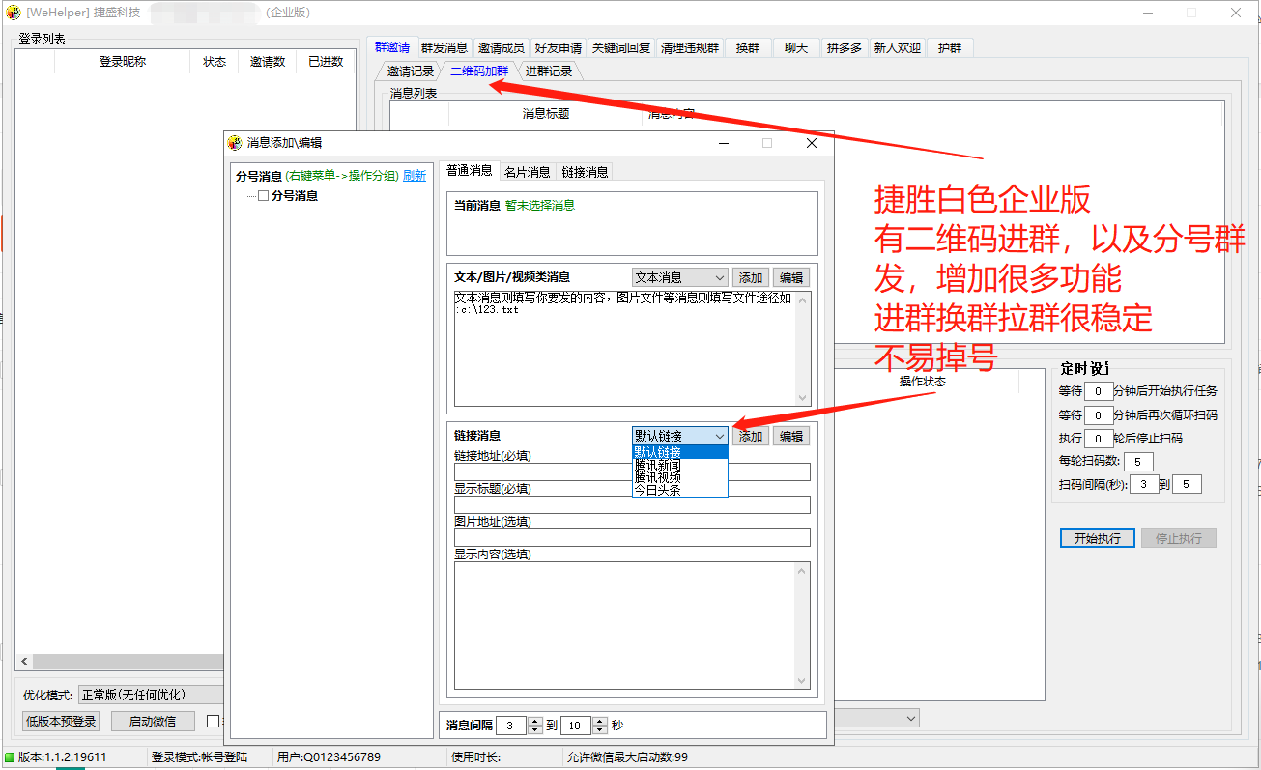Close the 消息添加\编辑 dialog
This screenshot has height=770, width=1261.
pyautogui.click(x=812, y=143)
